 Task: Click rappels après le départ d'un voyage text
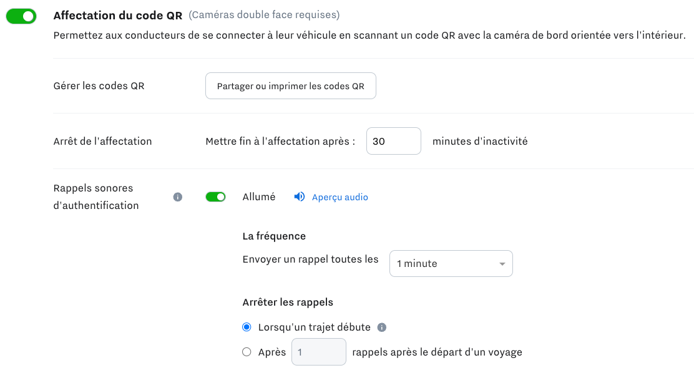437,352
